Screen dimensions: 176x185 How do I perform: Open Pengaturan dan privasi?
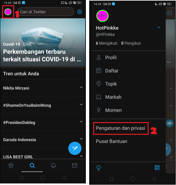[120, 128]
